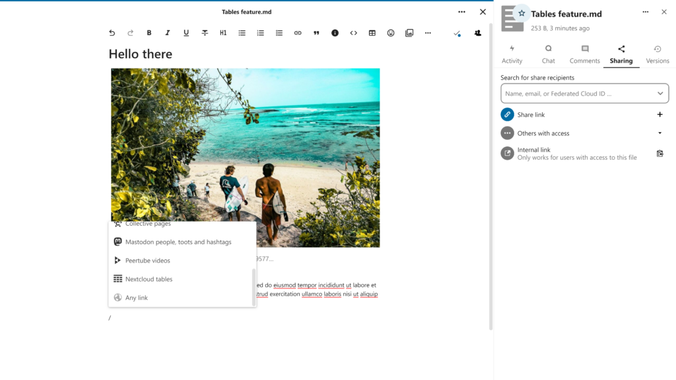Image resolution: width=676 pixels, height=380 pixels.
Task: Insert an image with the media icon
Action: pyautogui.click(x=409, y=32)
